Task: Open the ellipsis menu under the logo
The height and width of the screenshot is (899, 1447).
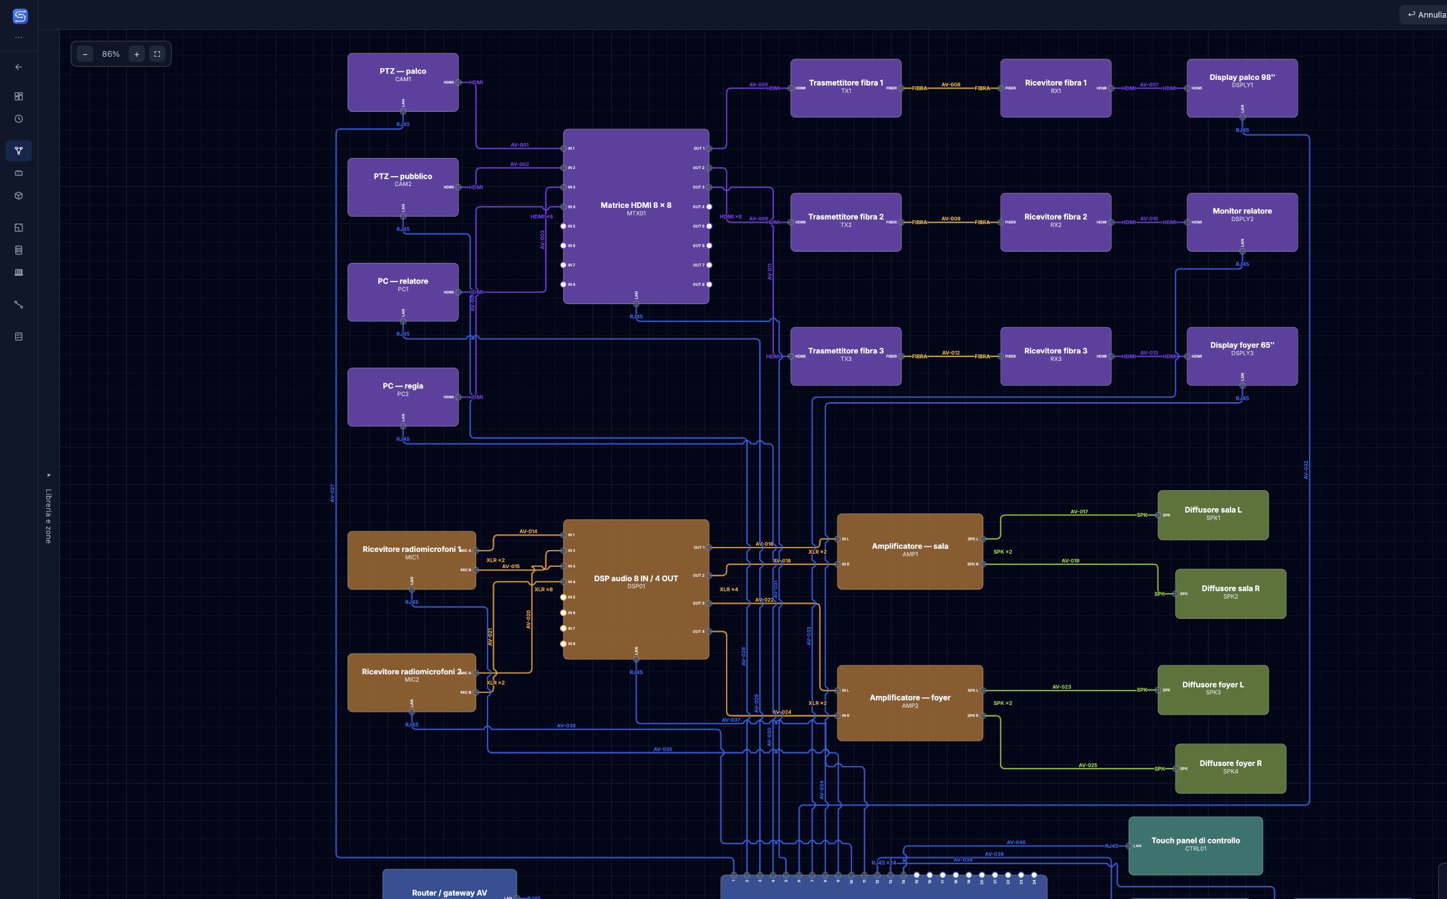Action: (19, 37)
